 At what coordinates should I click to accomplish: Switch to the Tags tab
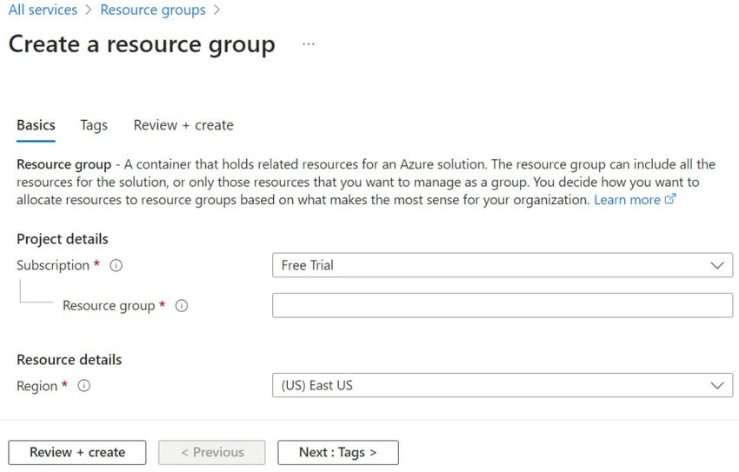pos(94,125)
